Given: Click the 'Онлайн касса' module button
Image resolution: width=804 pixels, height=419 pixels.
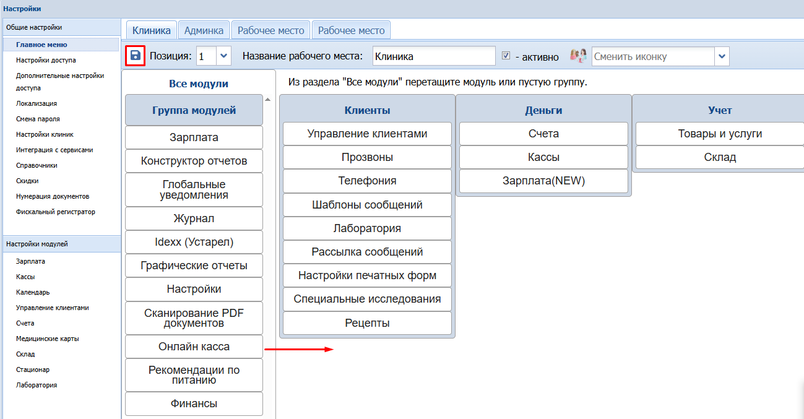Looking at the screenshot, I should (x=194, y=347).
